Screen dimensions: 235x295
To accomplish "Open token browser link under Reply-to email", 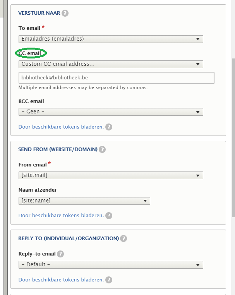I will tap(61, 280).
